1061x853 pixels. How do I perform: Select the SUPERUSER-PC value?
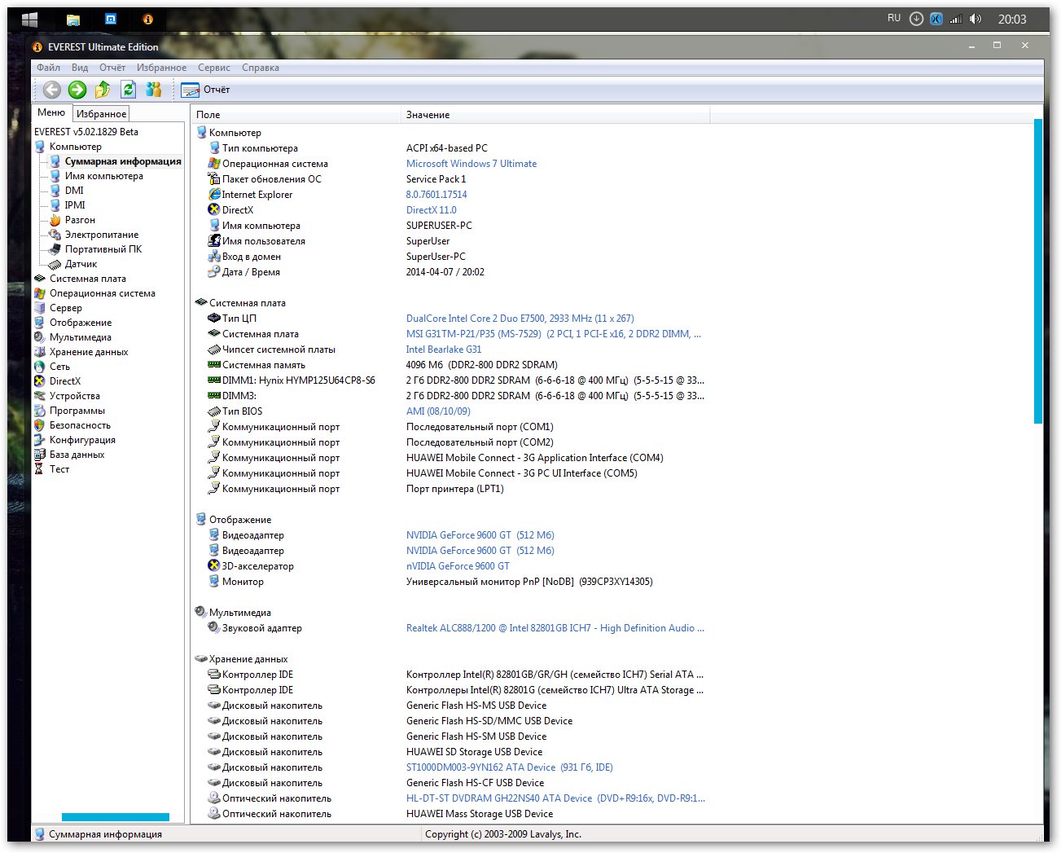point(439,226)
